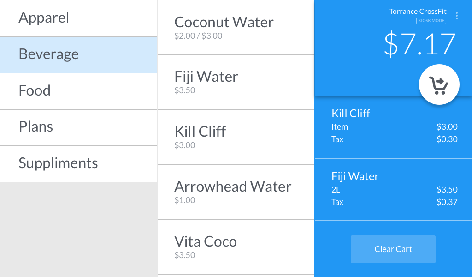The width and height of the screenshot is (472, 277).
Task: Pick Vita Coco from the beverages
Action: [x=236, y=247]
